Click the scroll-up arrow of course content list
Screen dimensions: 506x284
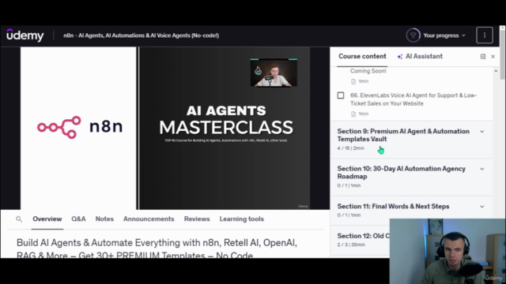coord(496,71)
